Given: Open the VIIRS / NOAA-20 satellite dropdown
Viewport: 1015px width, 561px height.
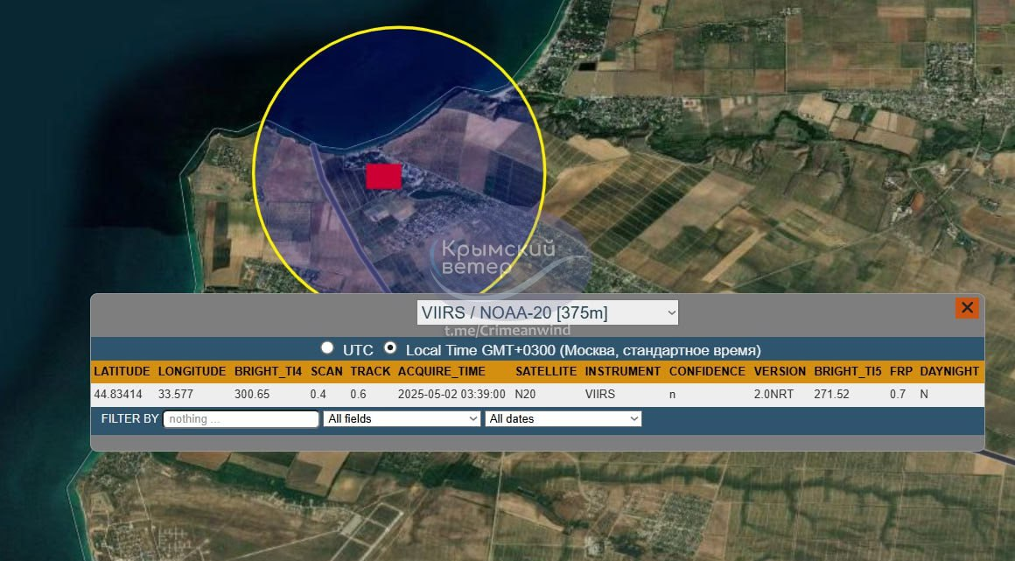Looking at the screenshot, I should click(x=547, y=312).
